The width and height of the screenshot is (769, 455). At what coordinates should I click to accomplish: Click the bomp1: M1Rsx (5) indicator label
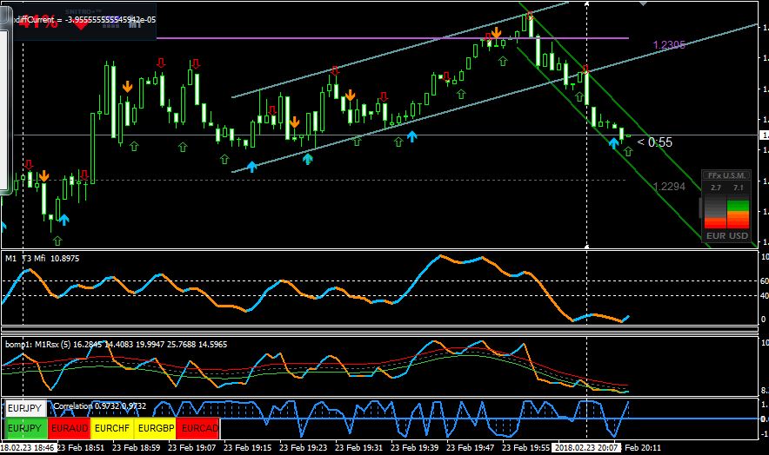116,345
